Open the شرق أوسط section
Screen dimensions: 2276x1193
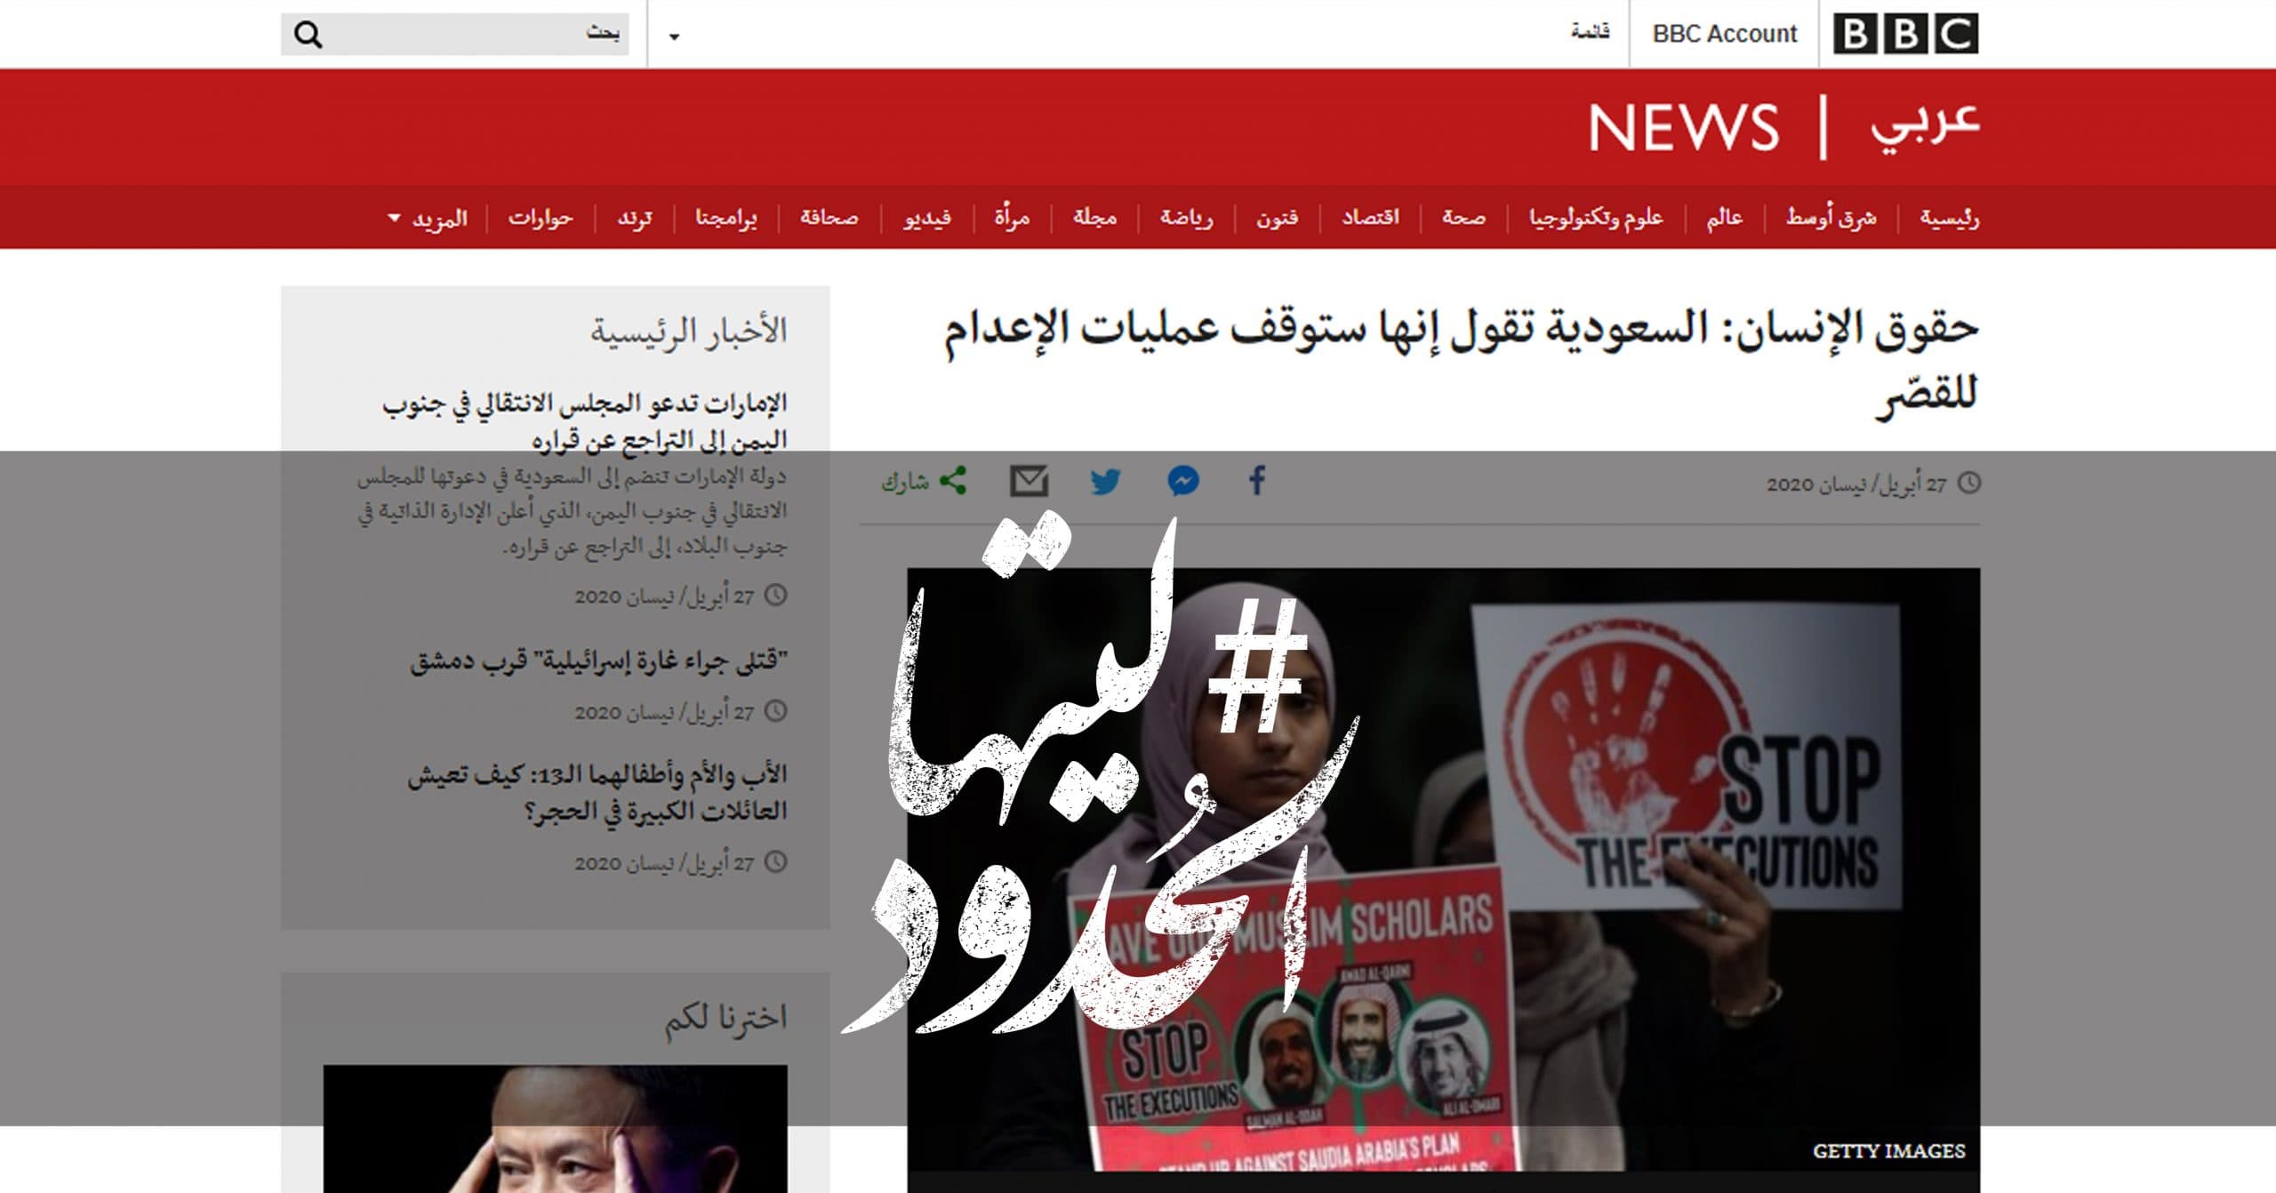point(1831,217)
